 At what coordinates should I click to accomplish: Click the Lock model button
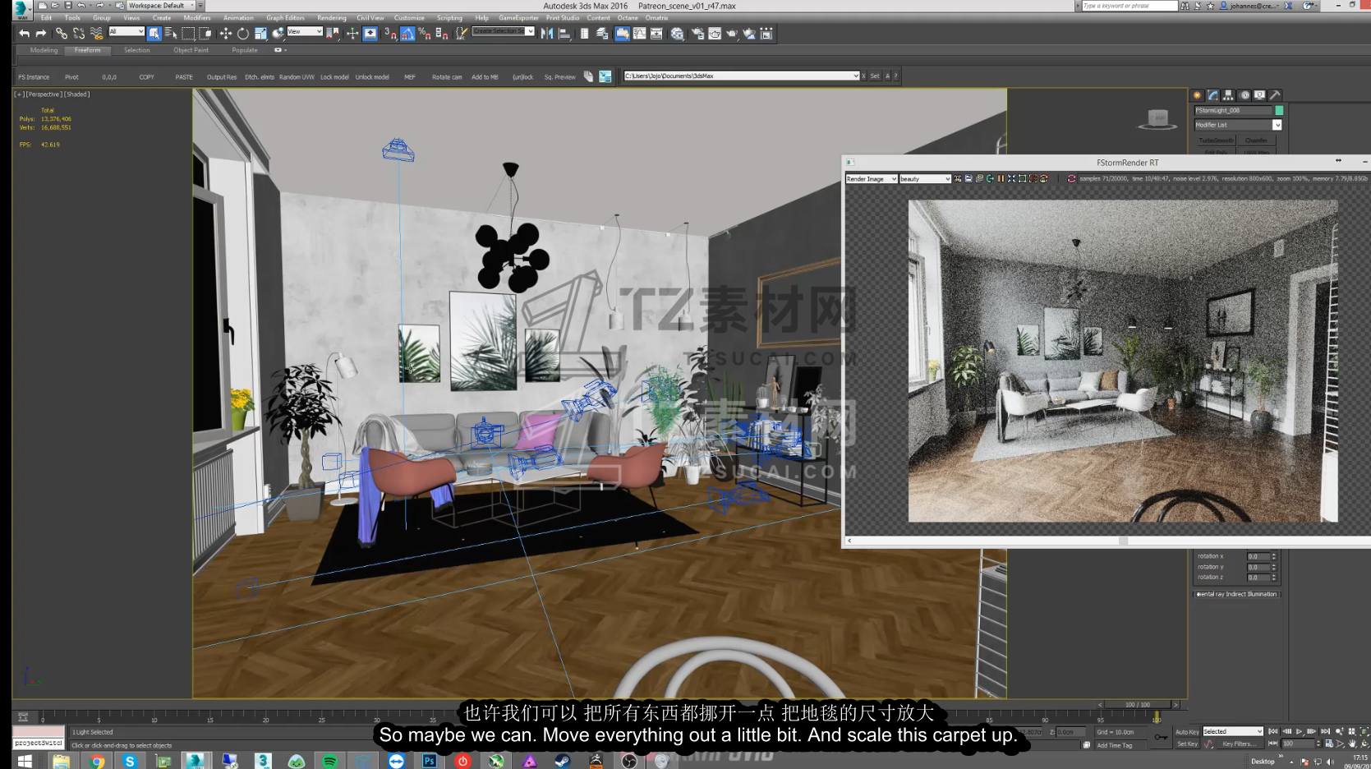click(334, 77)
